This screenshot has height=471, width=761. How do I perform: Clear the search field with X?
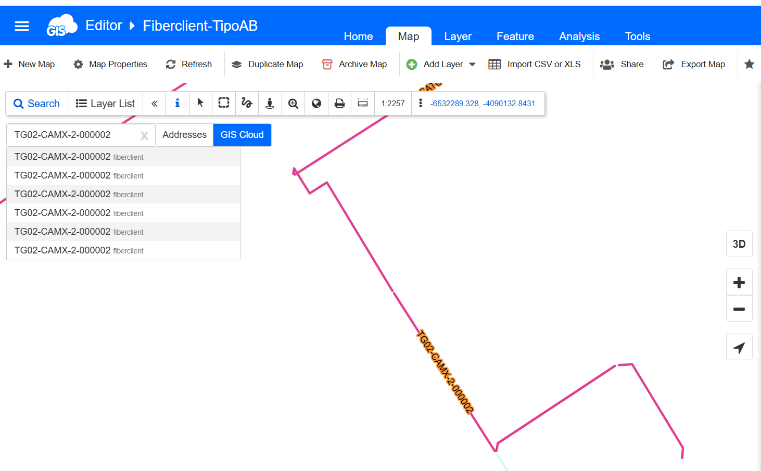point(144,136)
